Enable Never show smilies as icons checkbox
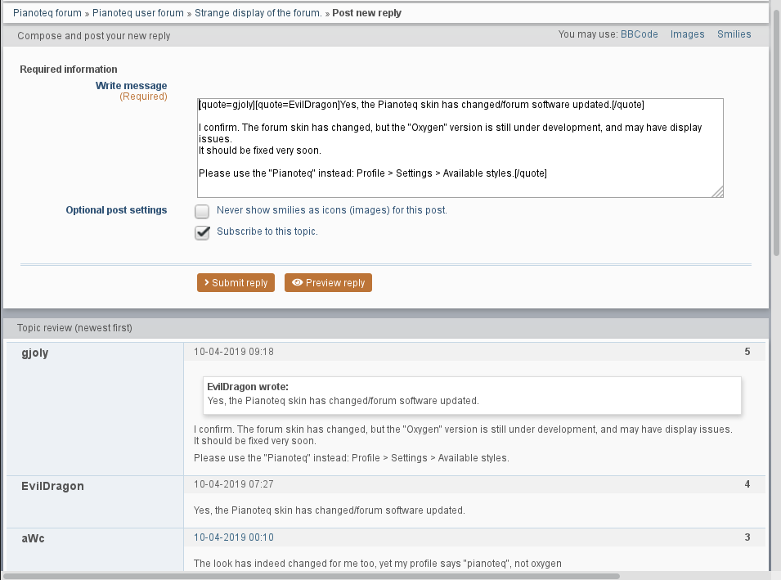Image resolution: width=781 pixels, height=580 pixels. (x=202, y=211)
